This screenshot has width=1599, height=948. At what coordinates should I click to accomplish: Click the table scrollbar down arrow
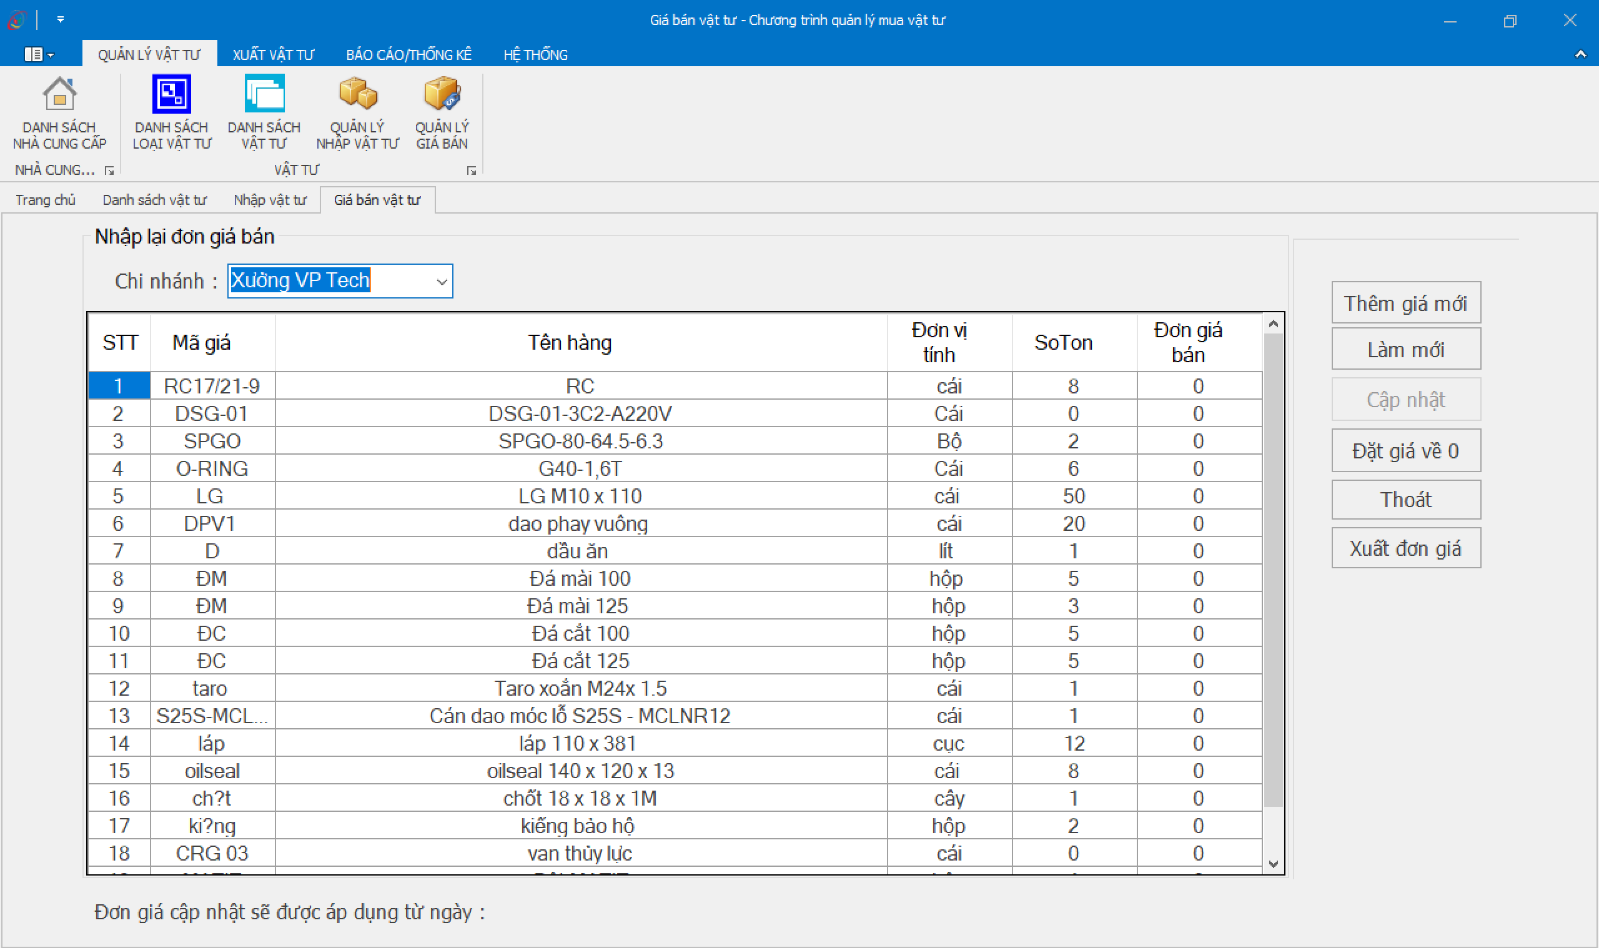[x=1272, y=864]
